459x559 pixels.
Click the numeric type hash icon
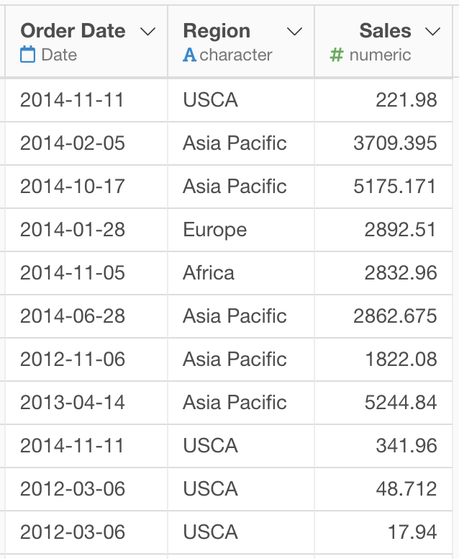[336, 55]
